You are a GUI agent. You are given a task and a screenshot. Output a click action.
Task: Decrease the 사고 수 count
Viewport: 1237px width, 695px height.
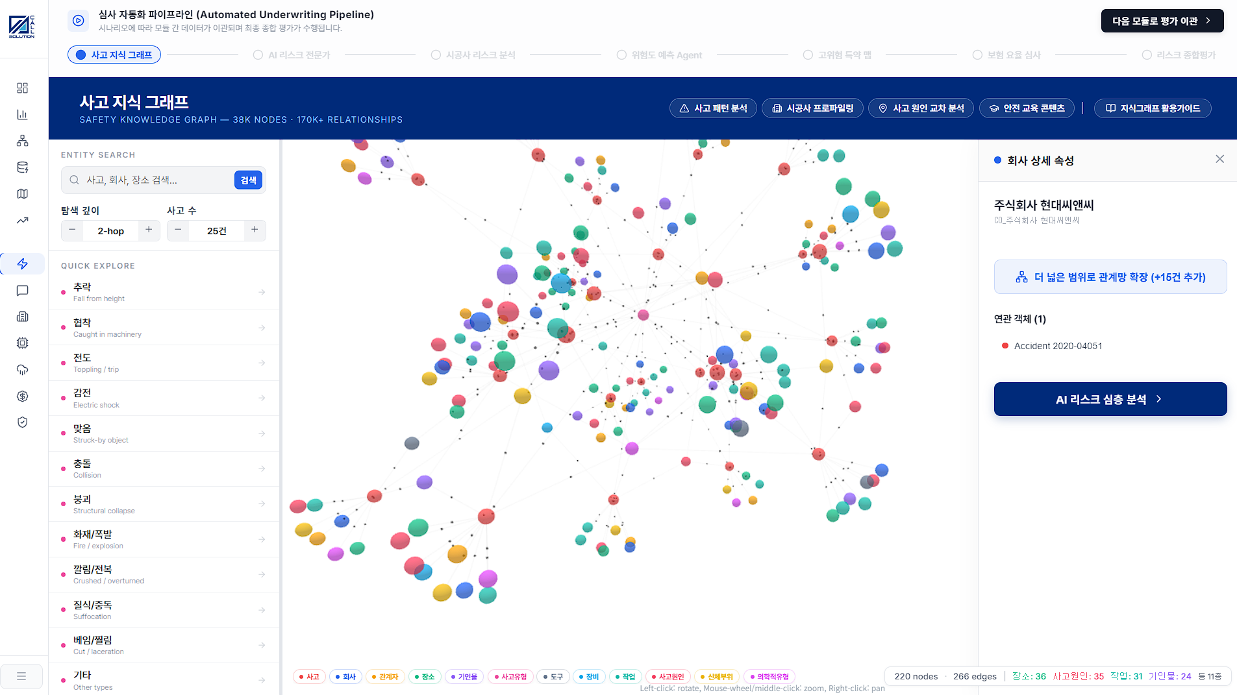(x=178, y=230)
